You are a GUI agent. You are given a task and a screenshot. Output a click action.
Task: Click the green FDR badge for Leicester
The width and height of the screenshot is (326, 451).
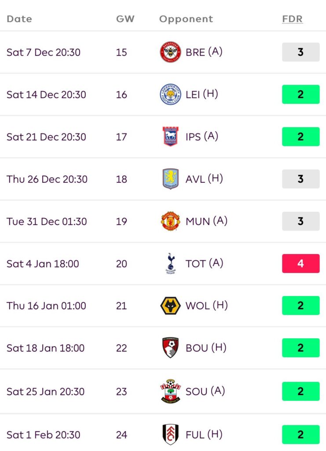[300, 94]
